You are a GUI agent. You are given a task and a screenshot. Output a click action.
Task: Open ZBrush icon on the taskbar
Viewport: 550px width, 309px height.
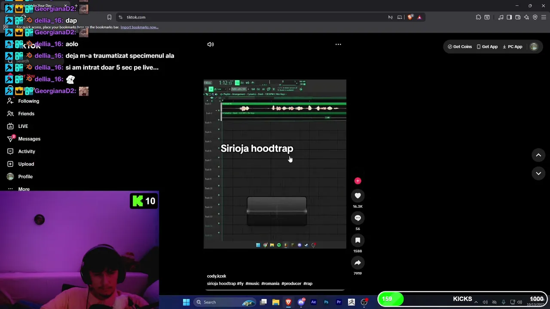351,302
